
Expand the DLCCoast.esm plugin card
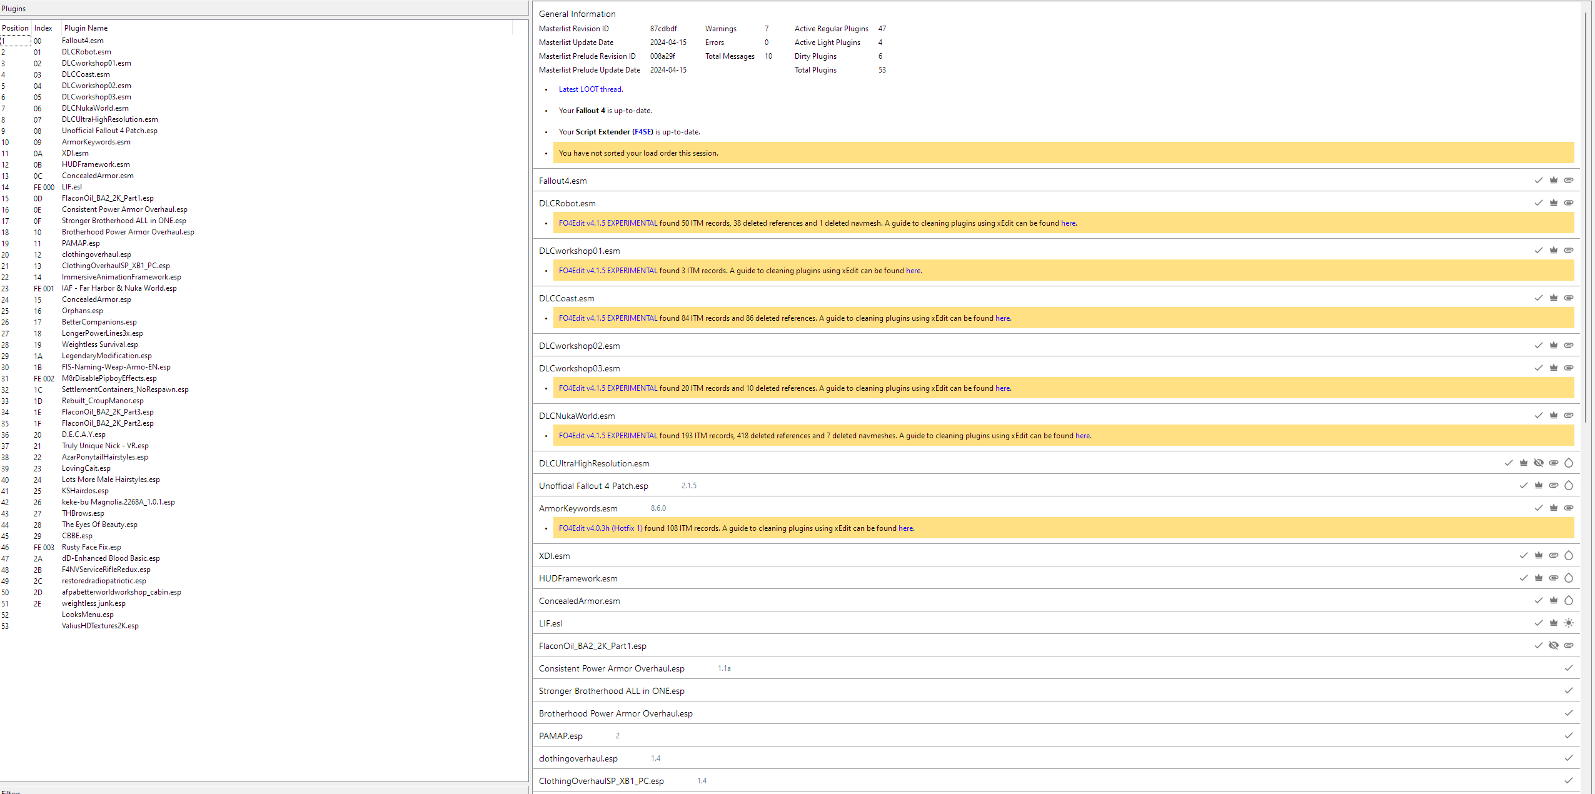tap(566, 298)
